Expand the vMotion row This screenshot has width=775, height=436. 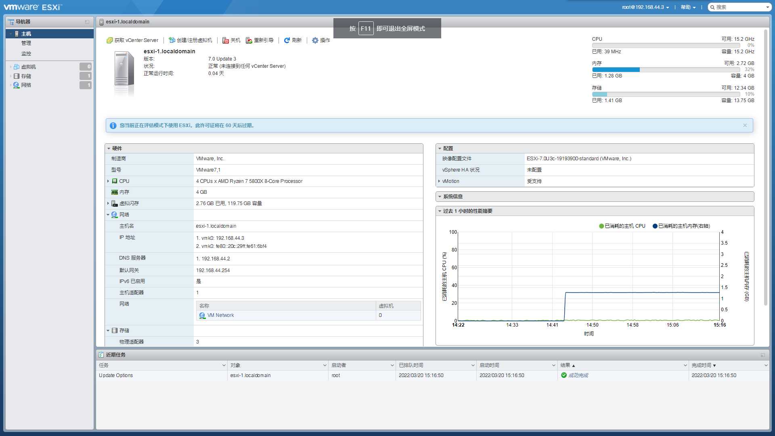(x=439, y=181)
